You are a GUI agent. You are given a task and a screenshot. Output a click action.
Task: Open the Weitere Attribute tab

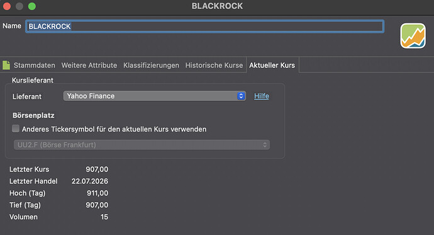tap(89, 65)
